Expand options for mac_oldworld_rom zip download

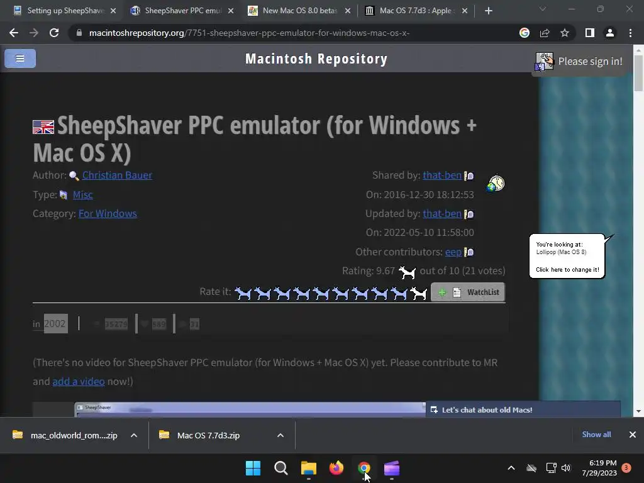tap(134, 435)
